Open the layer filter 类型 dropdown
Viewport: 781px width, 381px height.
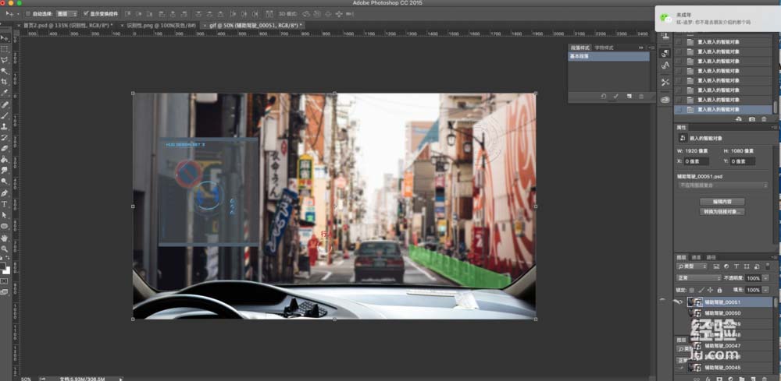(x=690, y=266)
